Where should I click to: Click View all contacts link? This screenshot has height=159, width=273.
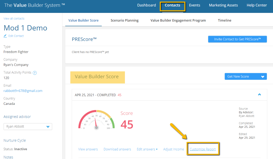(x=14, y=18)
